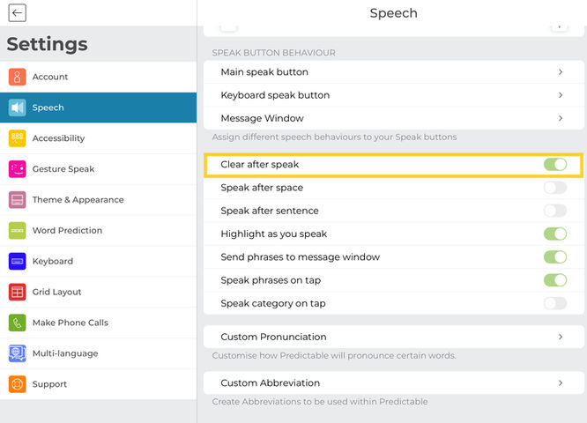Go to the Support section
The width and height of the screenshot is (587, 423).
coord(98,384)
